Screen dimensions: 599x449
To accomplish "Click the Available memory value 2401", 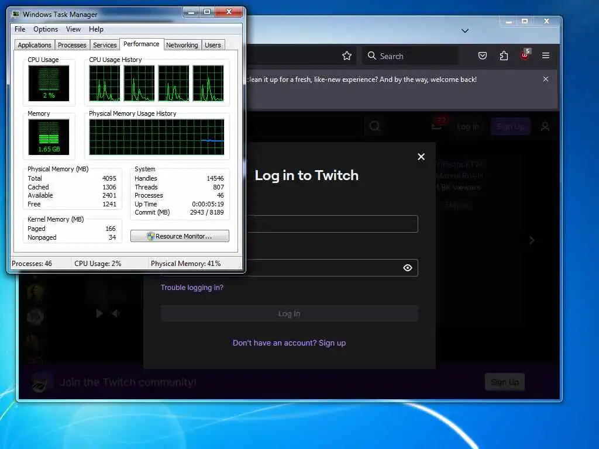I will click(109, 195).
